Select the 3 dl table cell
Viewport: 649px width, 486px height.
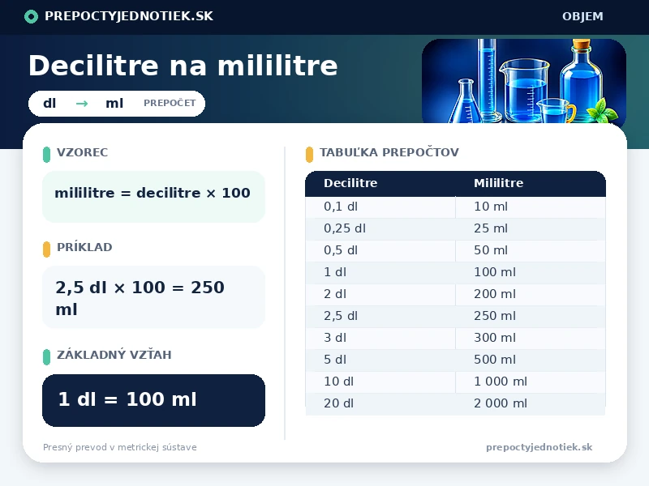(x=380, y=338)
